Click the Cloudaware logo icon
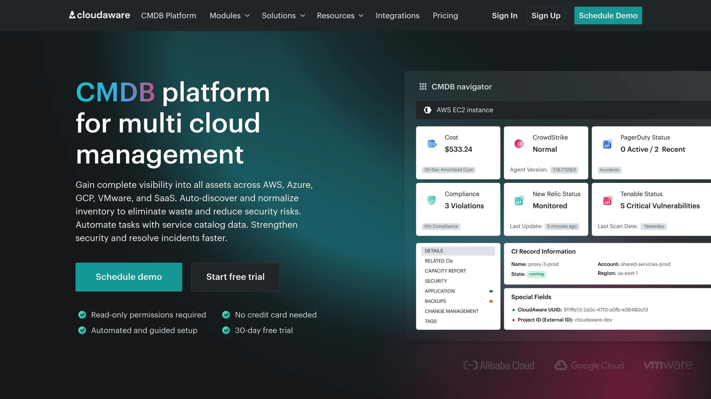711x399 pixels. (x=72, y=15)
